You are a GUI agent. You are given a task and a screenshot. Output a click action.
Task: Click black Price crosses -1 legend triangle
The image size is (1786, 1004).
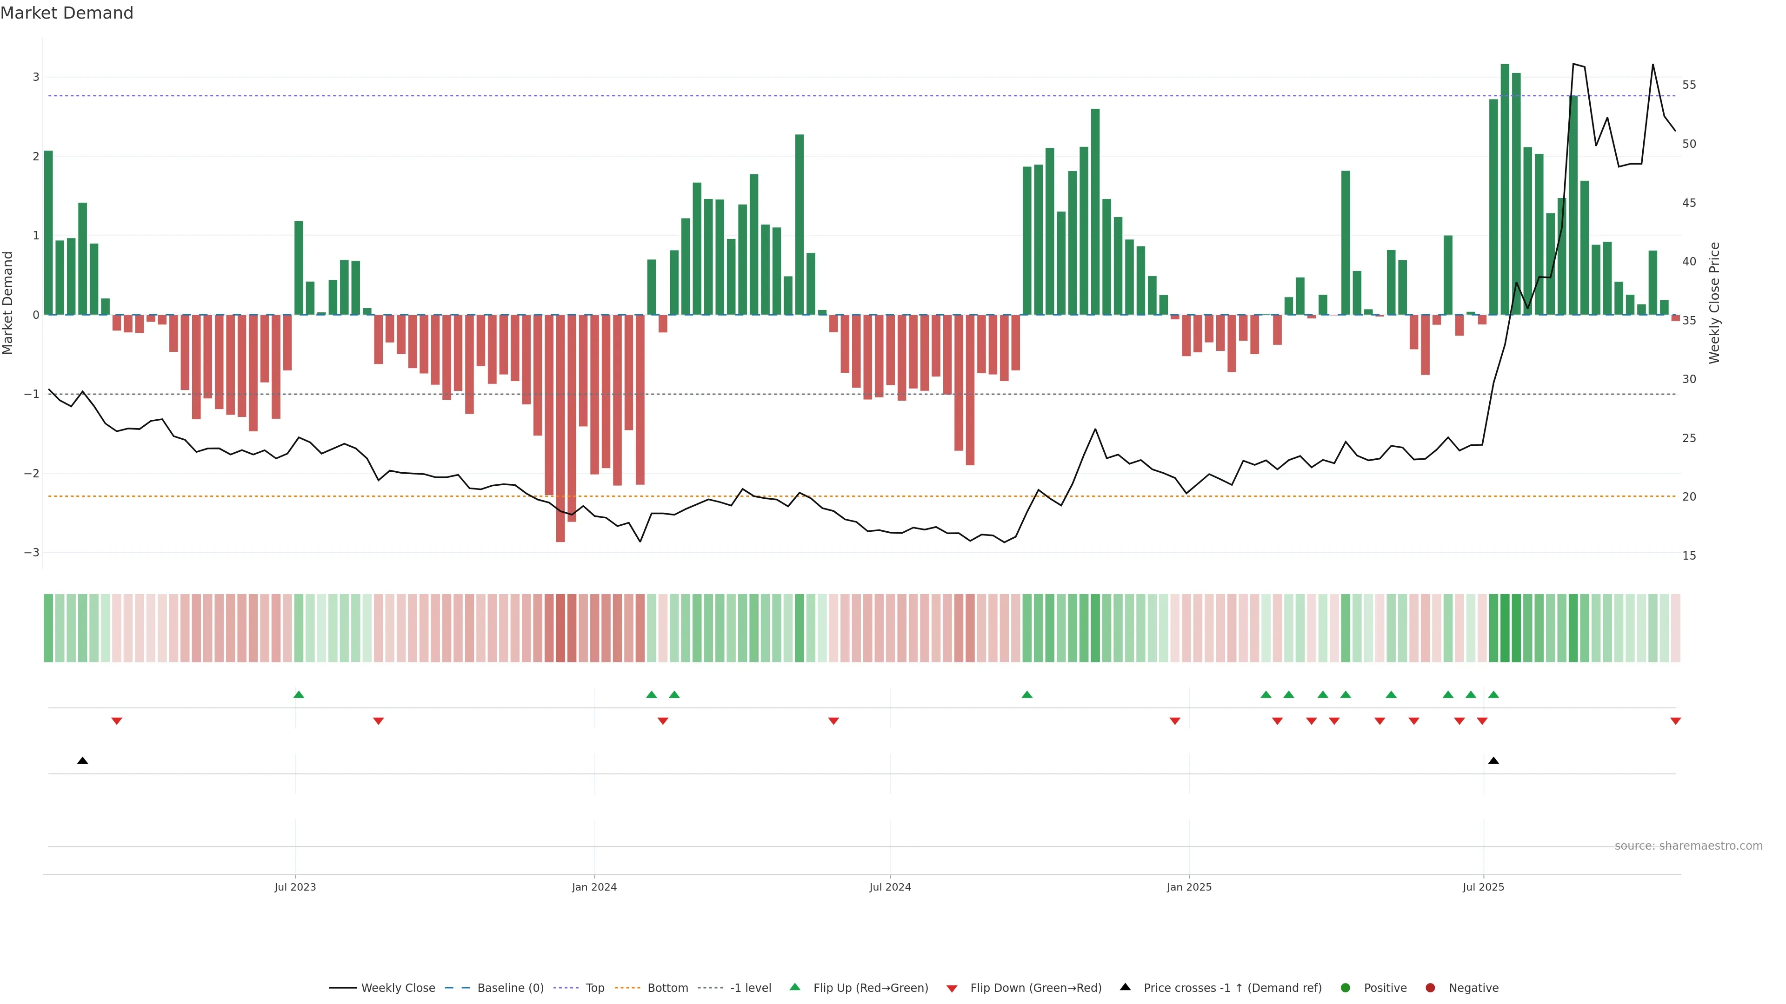(x=1125, y=987)
